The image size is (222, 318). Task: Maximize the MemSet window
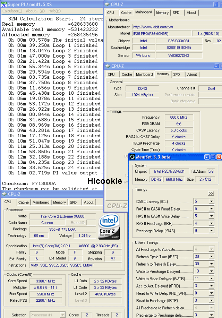(x=213, y=157)
